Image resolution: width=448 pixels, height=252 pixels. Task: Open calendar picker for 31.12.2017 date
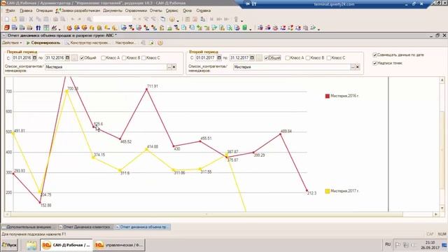pos(252,57)
